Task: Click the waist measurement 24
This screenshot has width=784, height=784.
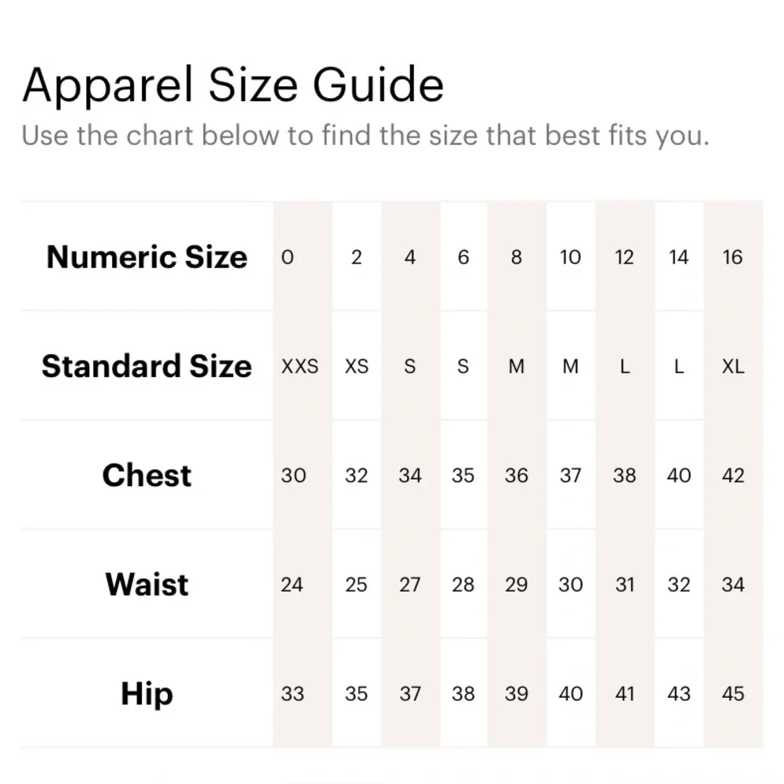Action: pos(292,584)
